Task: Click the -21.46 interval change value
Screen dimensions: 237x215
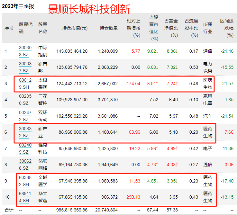Action: (227, 51)
